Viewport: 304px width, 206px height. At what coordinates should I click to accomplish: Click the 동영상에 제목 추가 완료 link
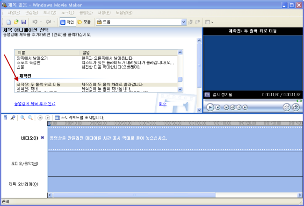[35, 104]
